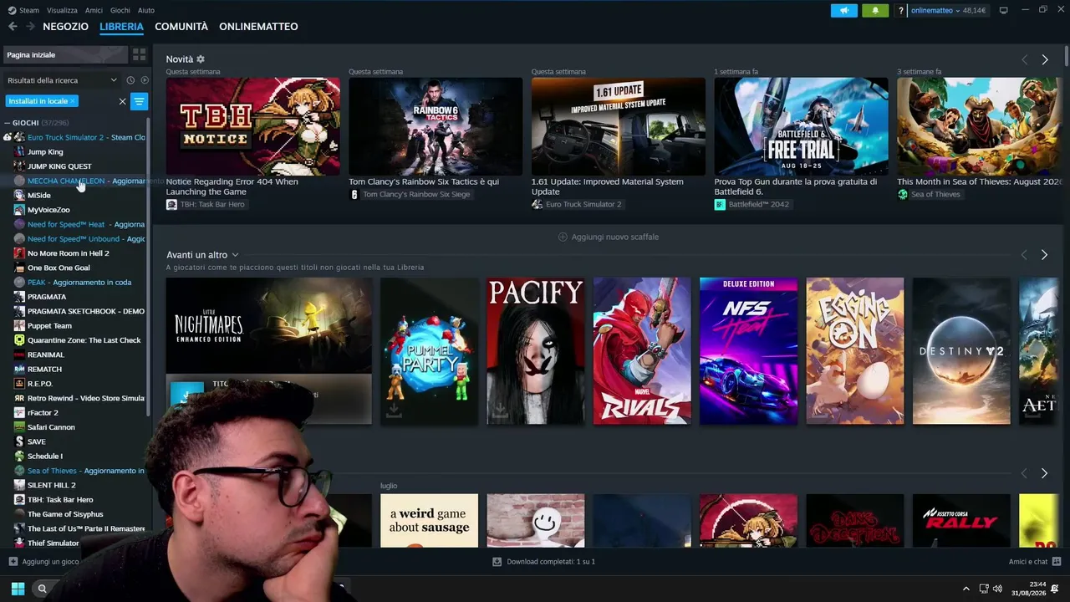Open the taskbar clock and date
Image resolution: width=1070 pixels, height=602 pixels.
(1029, 589)
